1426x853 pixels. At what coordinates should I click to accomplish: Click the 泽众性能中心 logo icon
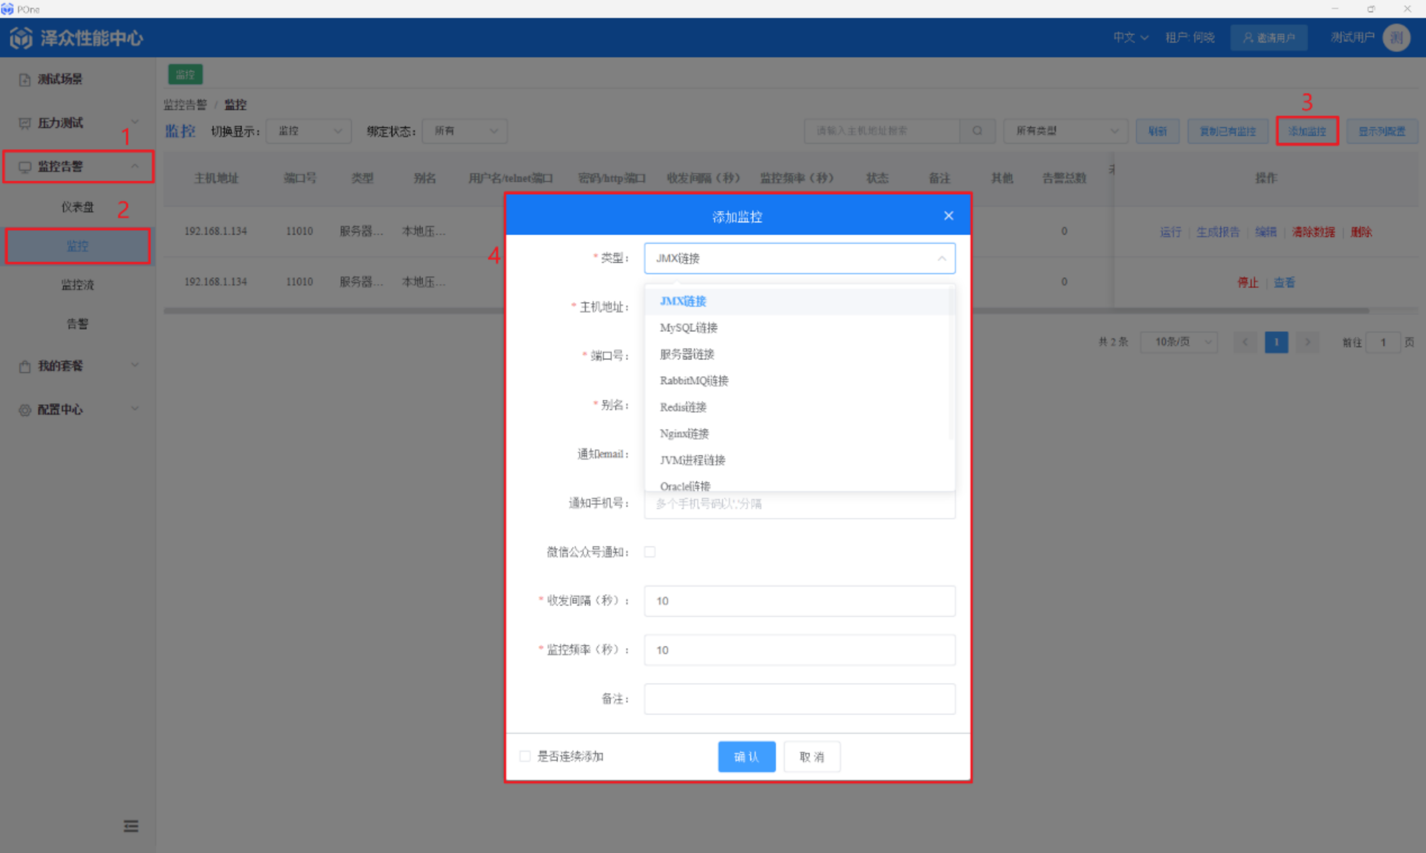click(21, 38)
